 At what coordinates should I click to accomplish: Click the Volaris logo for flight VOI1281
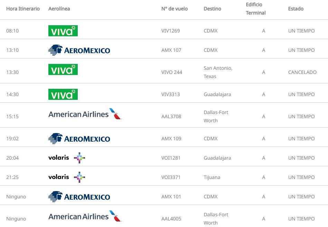coord(67,158)
